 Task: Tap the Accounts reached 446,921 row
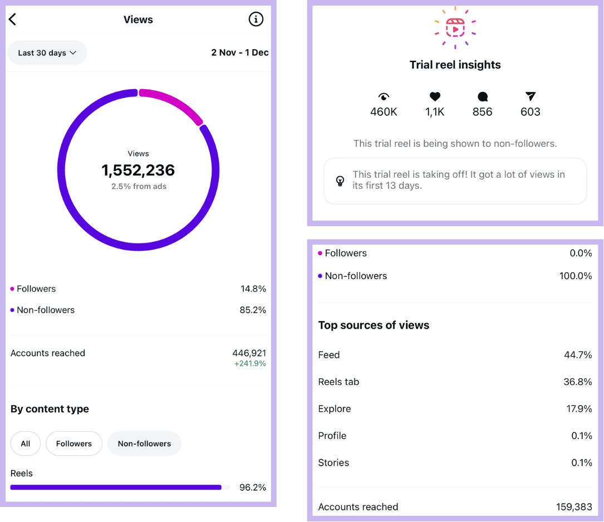tap(138, 357)
